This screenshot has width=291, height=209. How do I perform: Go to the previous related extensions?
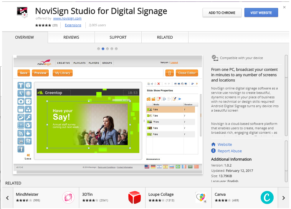coord(7,198)
